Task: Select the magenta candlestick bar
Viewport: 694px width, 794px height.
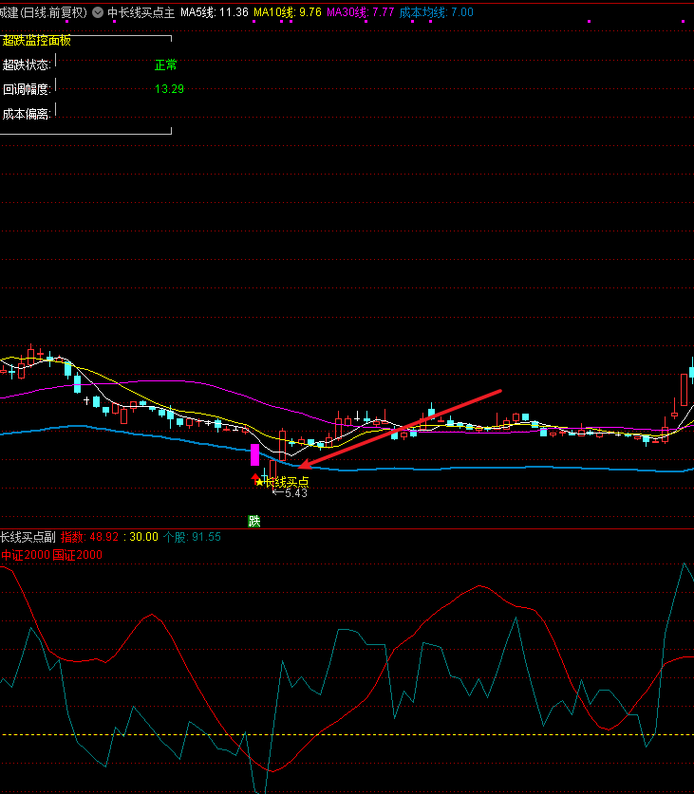Action: [x=254, y=454]
